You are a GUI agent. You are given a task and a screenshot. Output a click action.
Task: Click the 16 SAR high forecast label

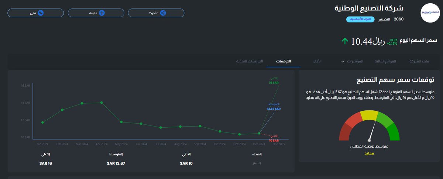tap(273, 83)
